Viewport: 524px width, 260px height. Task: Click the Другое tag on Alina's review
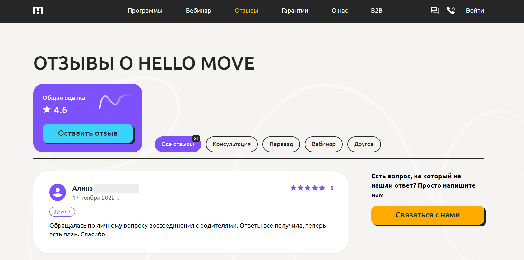point(62,212)
